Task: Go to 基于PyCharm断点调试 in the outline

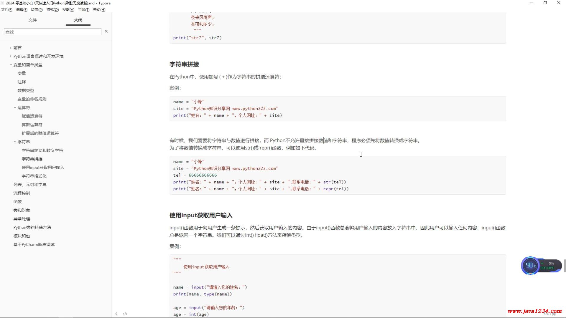Action: click(x=34, y=244)
